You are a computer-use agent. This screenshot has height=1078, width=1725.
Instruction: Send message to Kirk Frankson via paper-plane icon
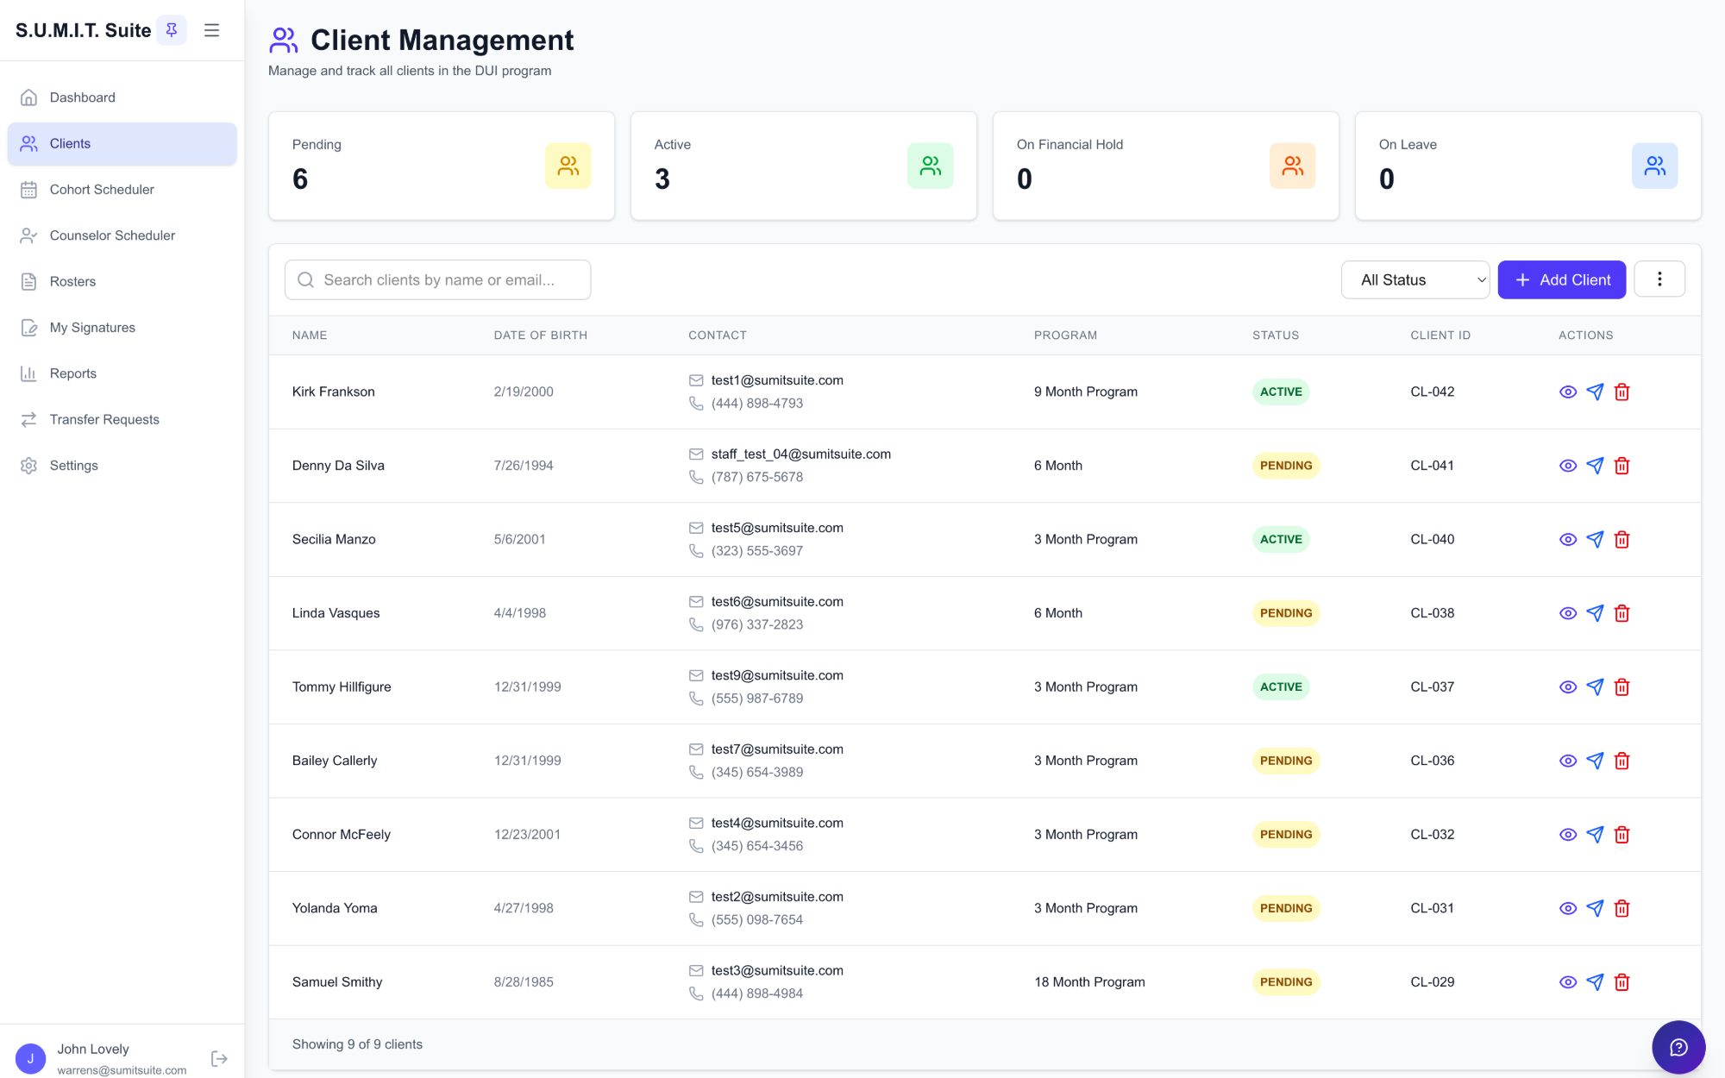point(1595,392)
